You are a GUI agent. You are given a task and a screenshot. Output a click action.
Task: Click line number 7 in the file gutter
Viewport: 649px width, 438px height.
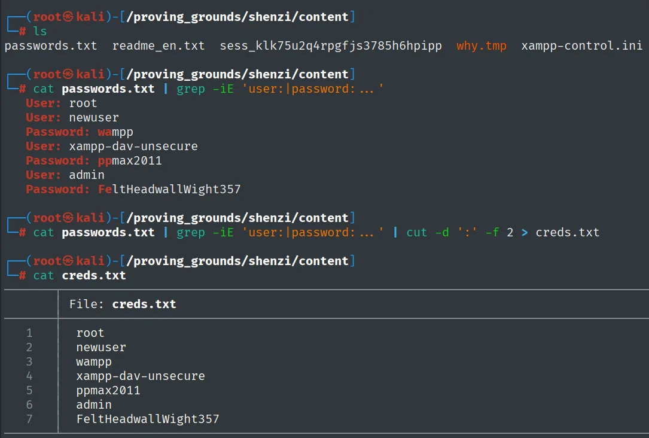click(x=29, y=419)
